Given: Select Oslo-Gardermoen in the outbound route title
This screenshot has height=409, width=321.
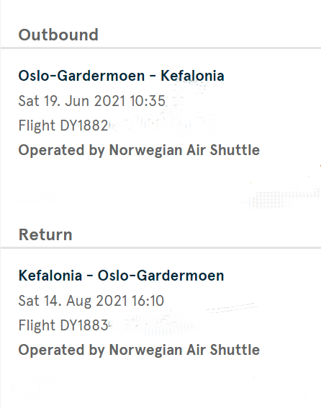Looking at the screenshot, I should pyautogui.click(x=81, y=76).
